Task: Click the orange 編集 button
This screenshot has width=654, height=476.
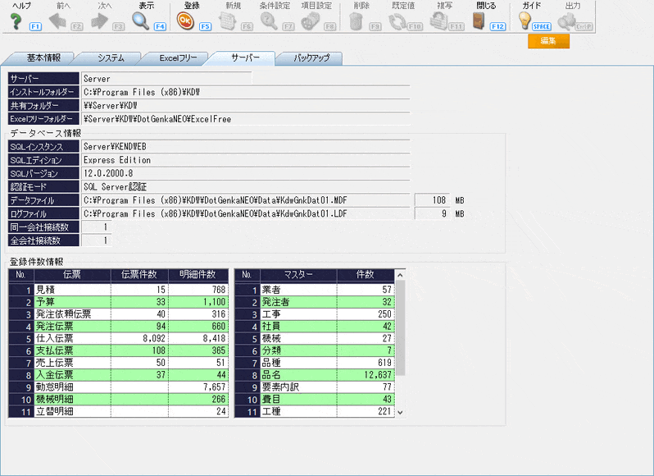Action: [x=548, y=41]
